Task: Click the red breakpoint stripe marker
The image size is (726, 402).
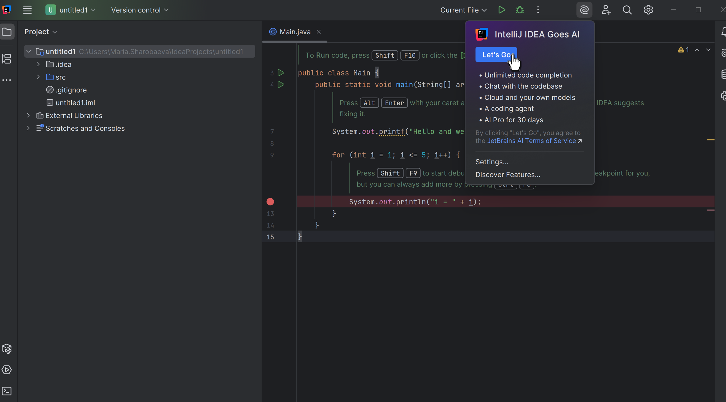Action: pyautogui.click(x=711, y=210)
